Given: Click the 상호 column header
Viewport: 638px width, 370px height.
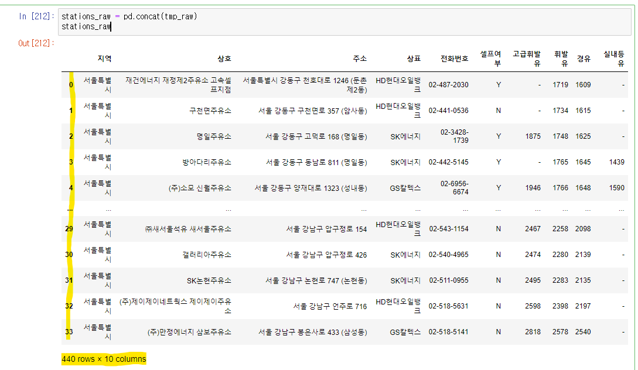Looking at the screenshot, I should [224, 59].
